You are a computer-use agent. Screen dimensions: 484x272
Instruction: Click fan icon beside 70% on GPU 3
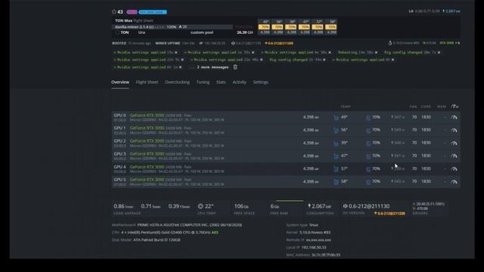368,156
